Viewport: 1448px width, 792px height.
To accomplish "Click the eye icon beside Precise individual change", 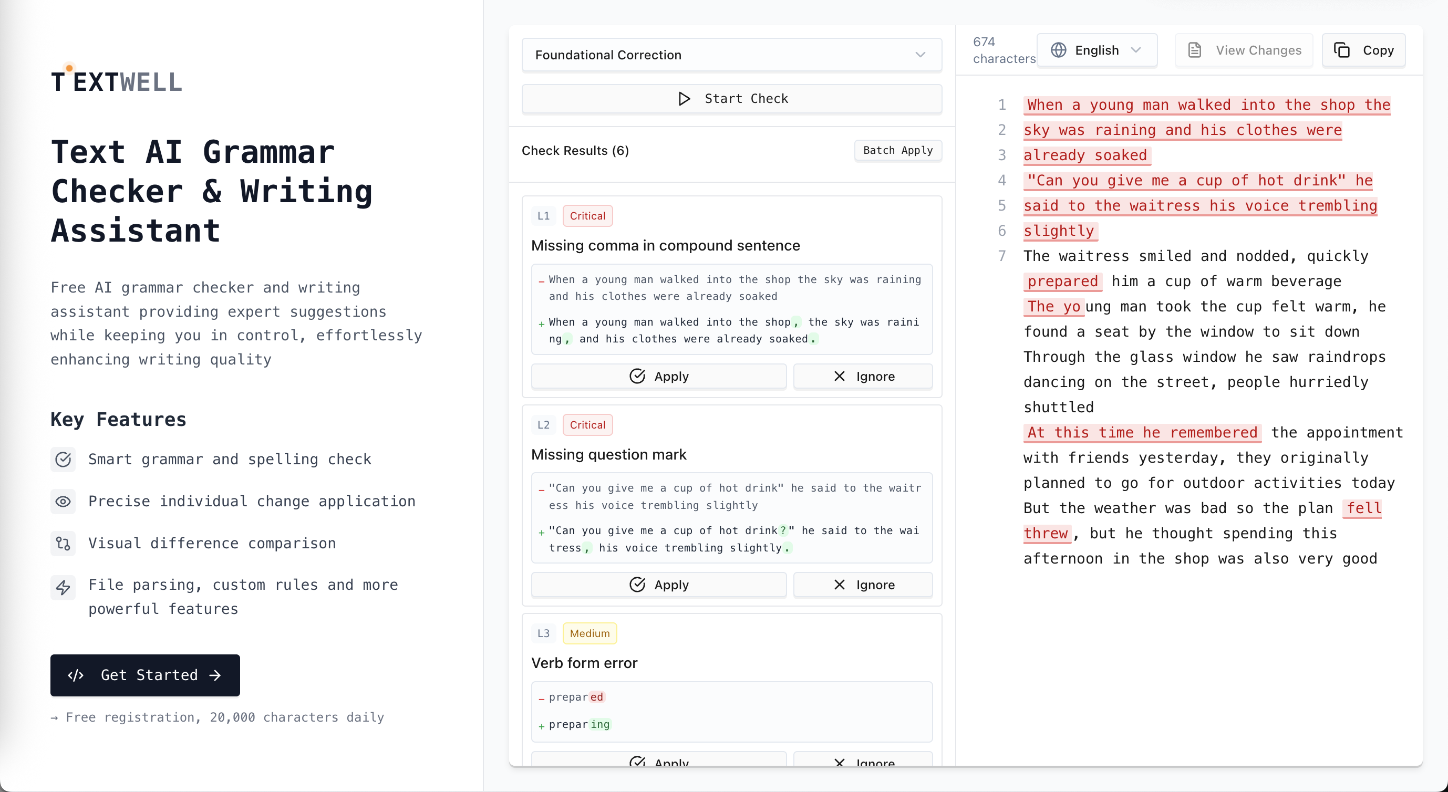I will 63,501.
